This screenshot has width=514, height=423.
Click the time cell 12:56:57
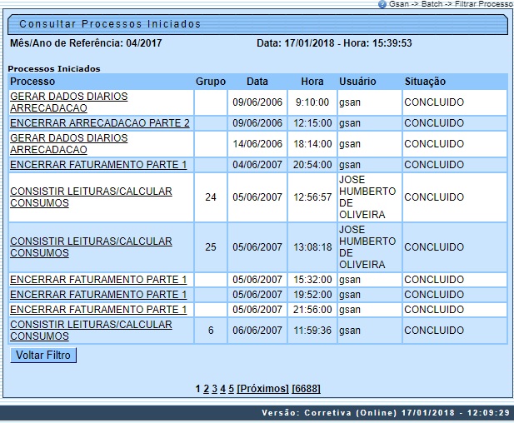[312, 197]
